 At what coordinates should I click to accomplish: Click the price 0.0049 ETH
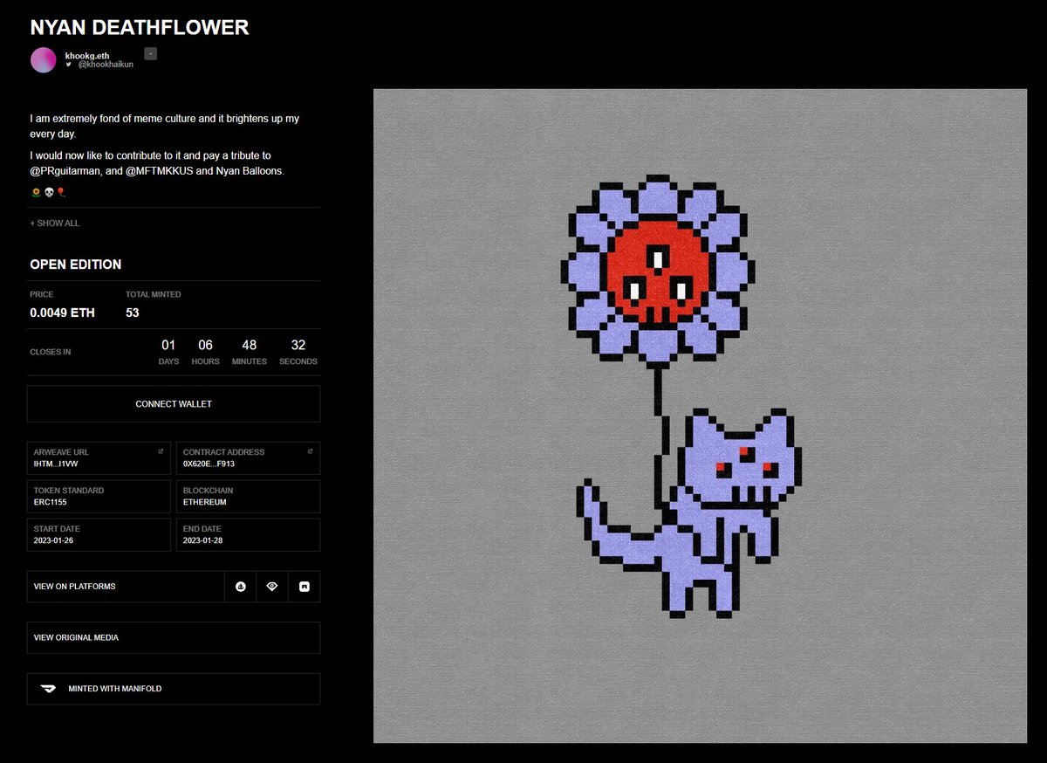tap(62, 313)
